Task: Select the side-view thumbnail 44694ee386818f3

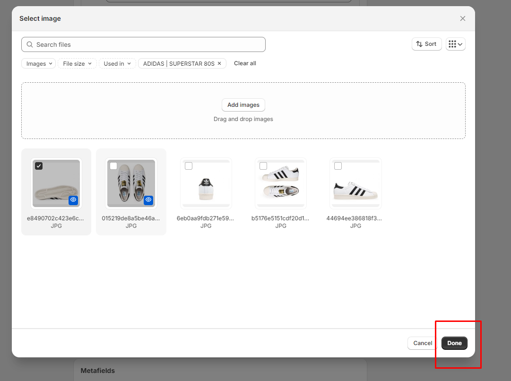Action: (x=355, y=183)
